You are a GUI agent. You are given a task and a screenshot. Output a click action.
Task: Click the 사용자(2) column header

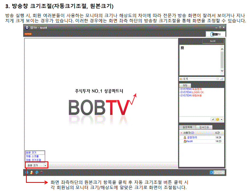(188, 133)
